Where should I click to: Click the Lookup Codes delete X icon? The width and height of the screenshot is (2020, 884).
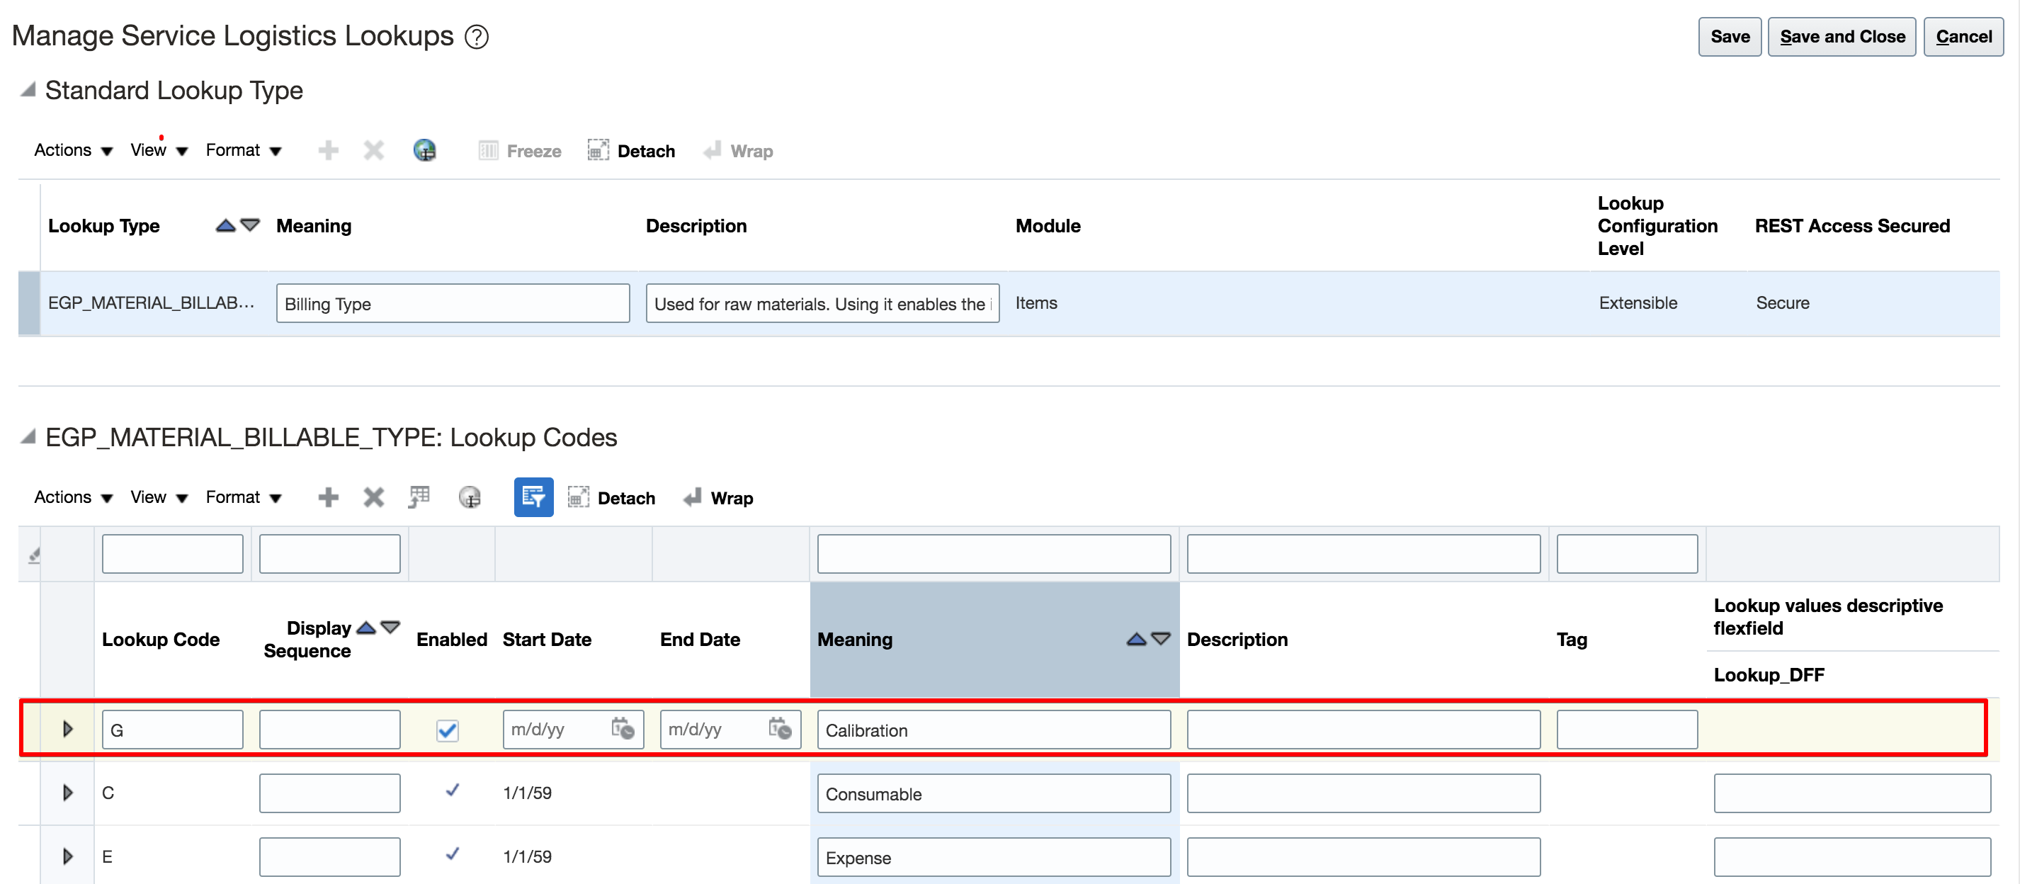point(373,497)
